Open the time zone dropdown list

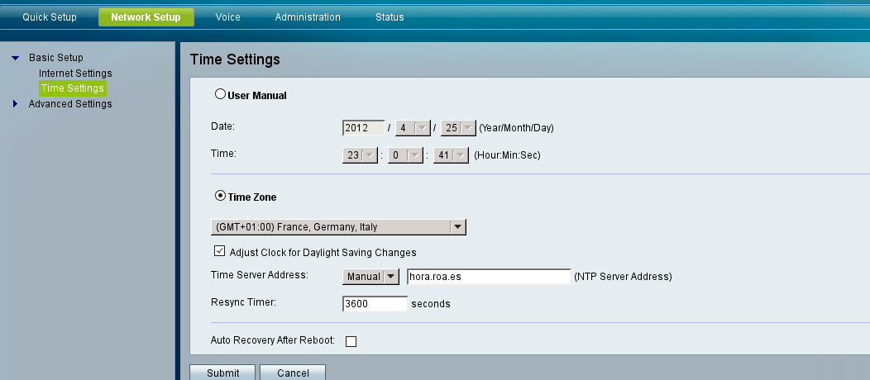[x=457, y=226]
